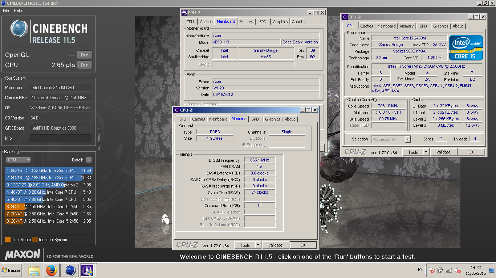Open Caches tab in Mainboard CPU-Z window
This screenshot has width=496, height=278.
[206, 22]
